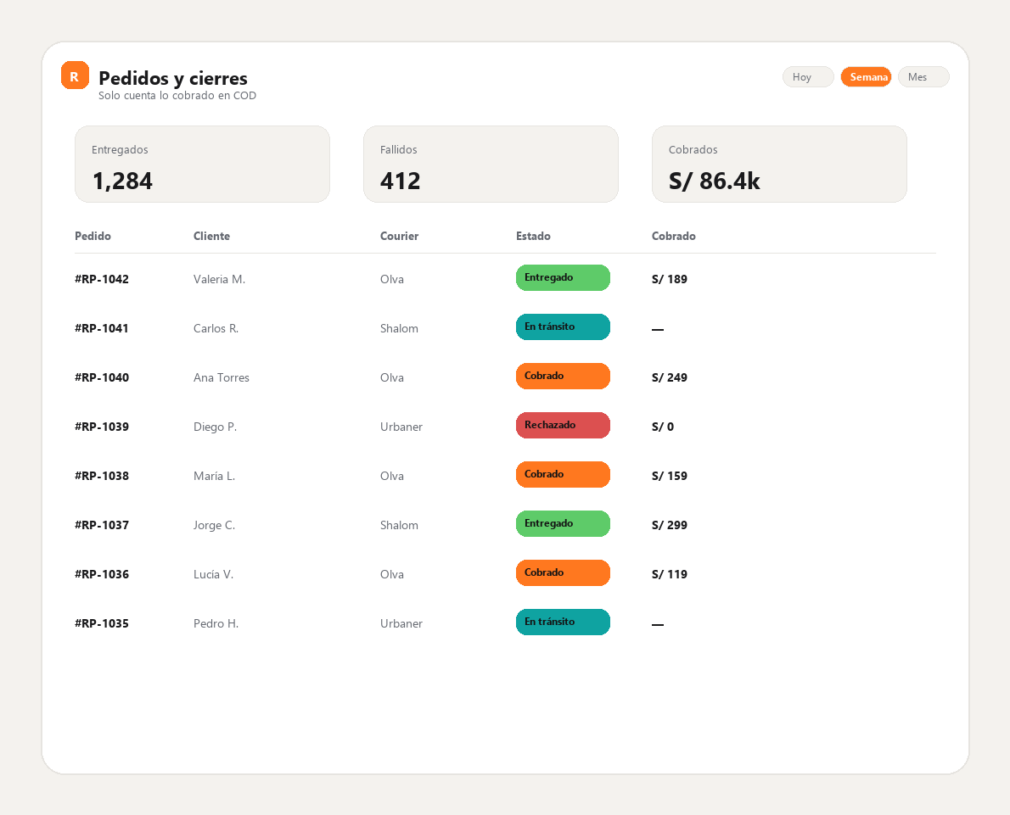This screenshot has width=1010, height=815.
Task: Click Shalom courier in Carlos R. row
Action: click(399, 328)
